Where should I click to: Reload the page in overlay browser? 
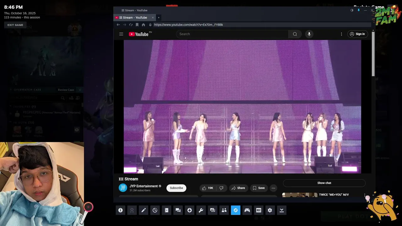(x=131, y=25)
